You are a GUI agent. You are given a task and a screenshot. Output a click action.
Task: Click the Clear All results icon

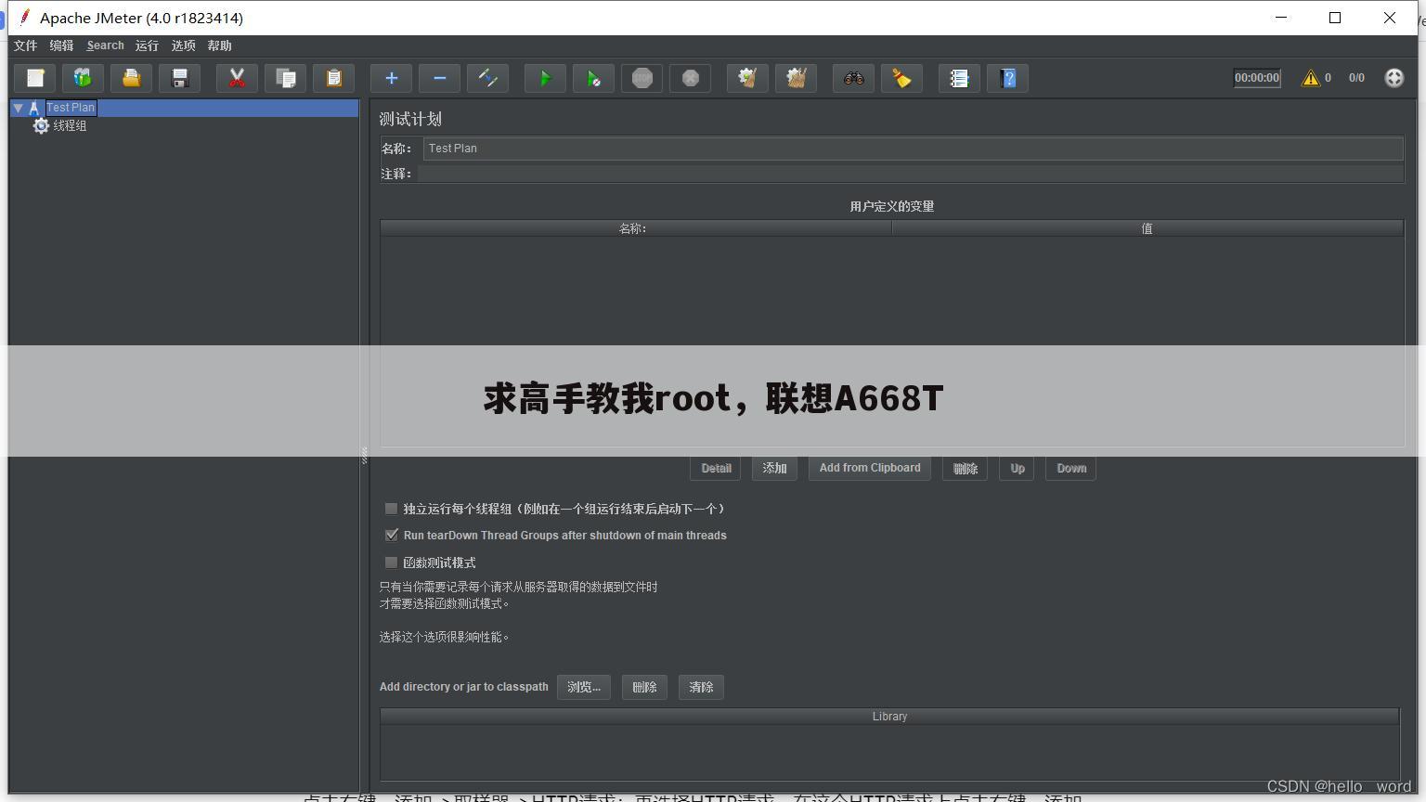pos(796,78)
